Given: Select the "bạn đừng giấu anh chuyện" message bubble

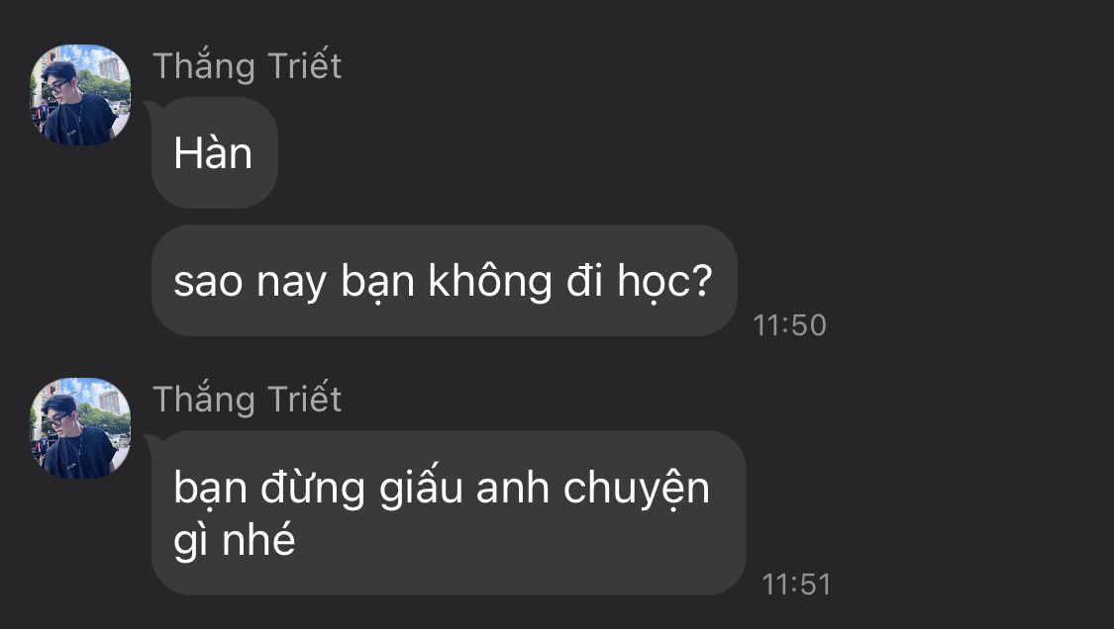Looking at the screenshot, I should point(449,512).
